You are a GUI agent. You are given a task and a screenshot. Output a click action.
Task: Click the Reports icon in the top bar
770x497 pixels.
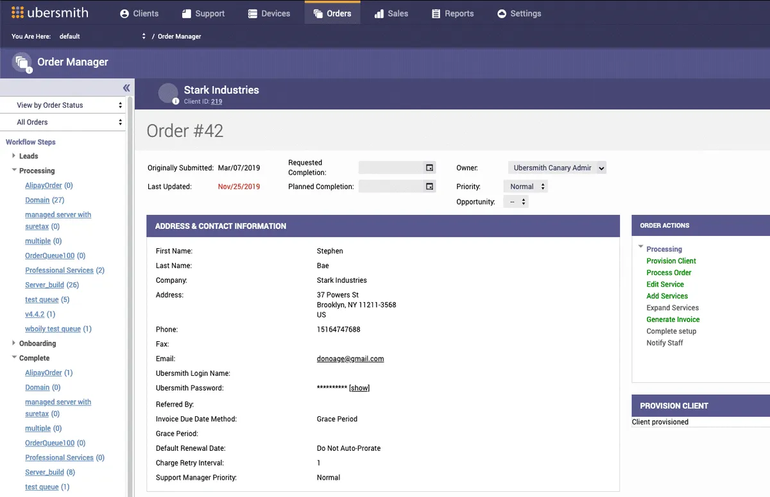(436, 13)
